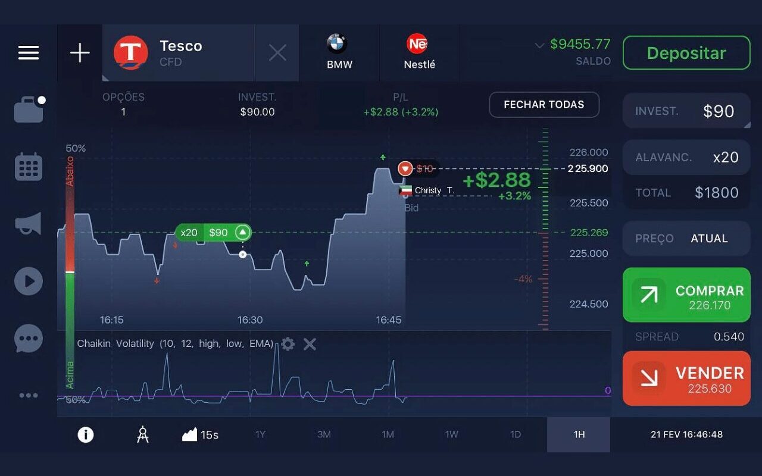Open the chat bubble icon
This screenshot has width=762, height=476.
tap(29, 339)
